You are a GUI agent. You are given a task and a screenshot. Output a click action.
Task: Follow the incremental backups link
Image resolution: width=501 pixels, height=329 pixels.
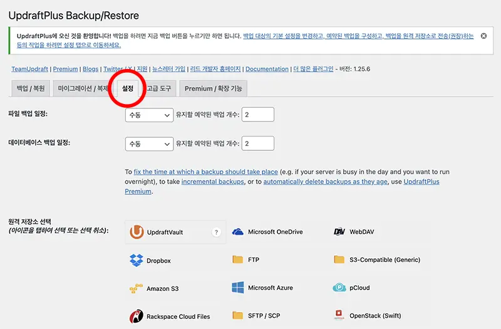pyautogui.click(x=213, y=182)
